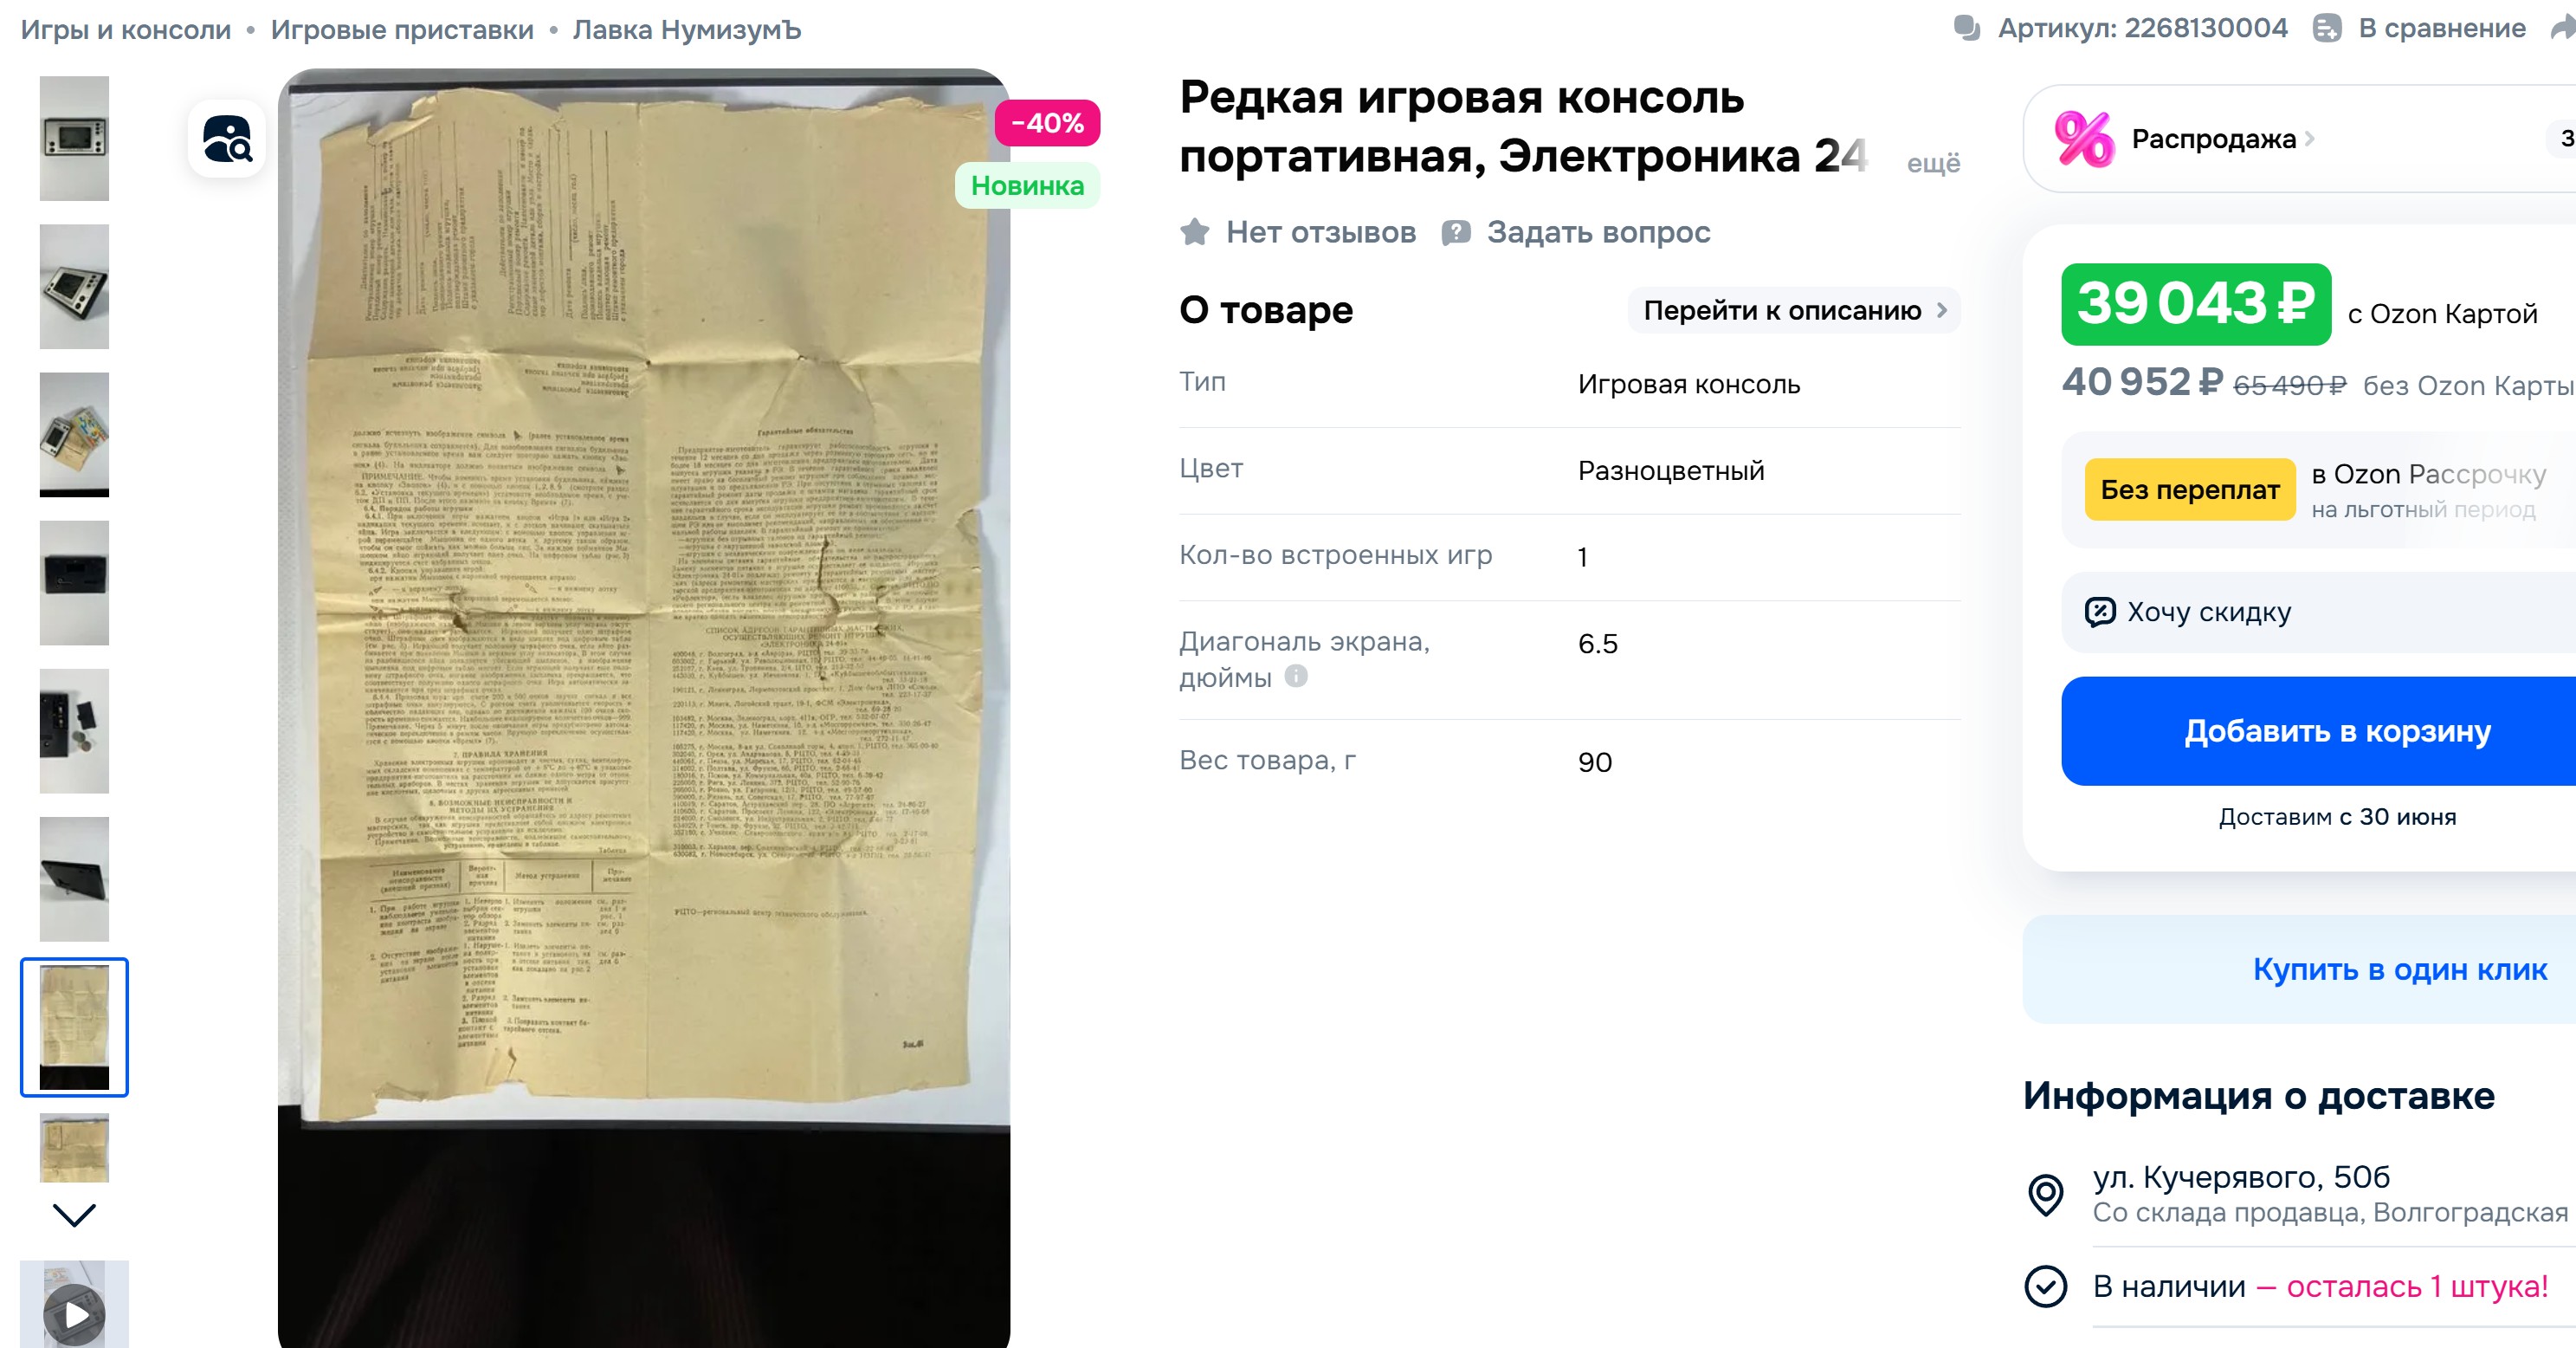This screenshot has height=1348, width=2576.
Task: Click the pink percent Распродажа icon
Action: tap(2085, 139)
